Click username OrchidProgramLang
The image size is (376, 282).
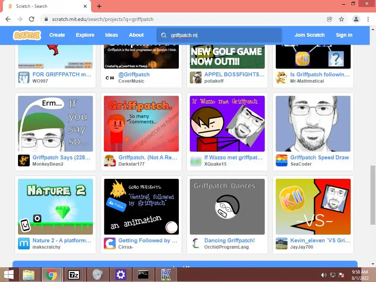click(x=227, y=247)
